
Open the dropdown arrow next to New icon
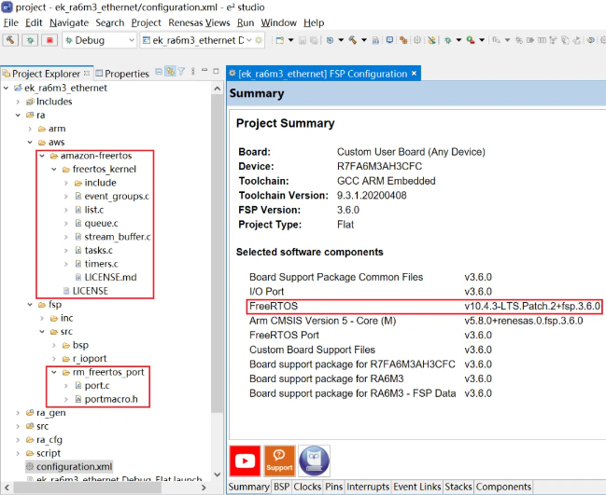[291, 40]
